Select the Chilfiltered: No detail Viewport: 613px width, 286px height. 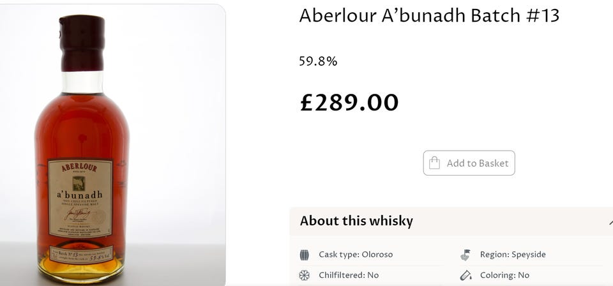[x=348, y=275]
